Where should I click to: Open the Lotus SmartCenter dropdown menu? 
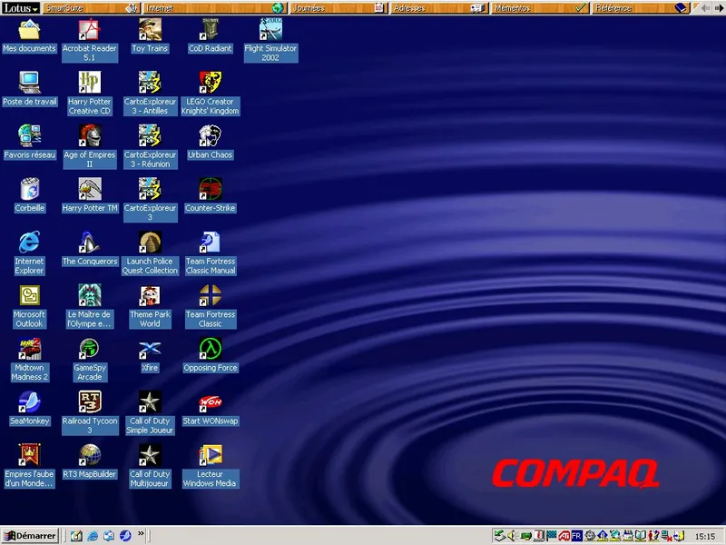[21, 8]
